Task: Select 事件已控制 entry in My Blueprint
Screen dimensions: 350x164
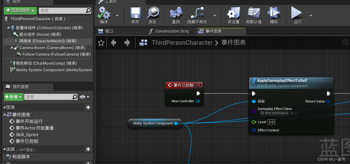Action: tap(27, 141)
